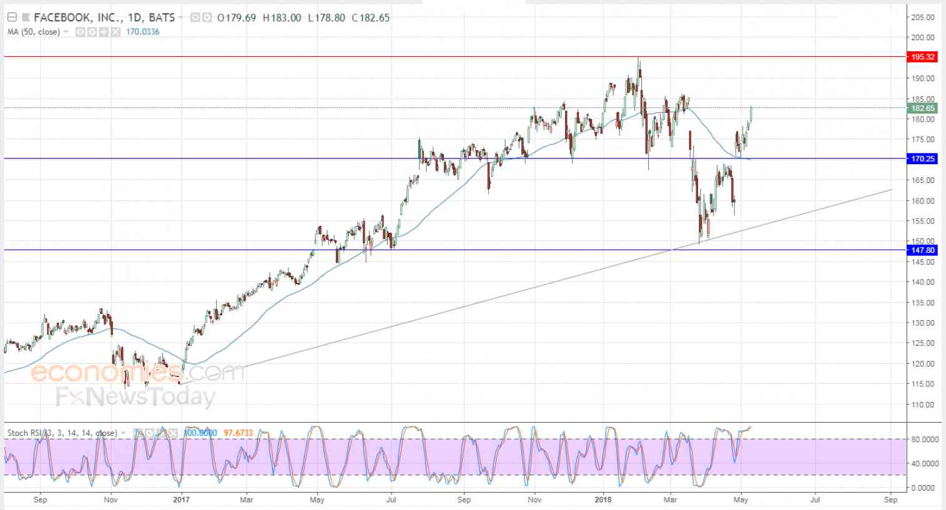Image resolution: width=946 pixels, height=510 pixels.
Task: Toggle visibility of the MA indicator
Action: 80,32
